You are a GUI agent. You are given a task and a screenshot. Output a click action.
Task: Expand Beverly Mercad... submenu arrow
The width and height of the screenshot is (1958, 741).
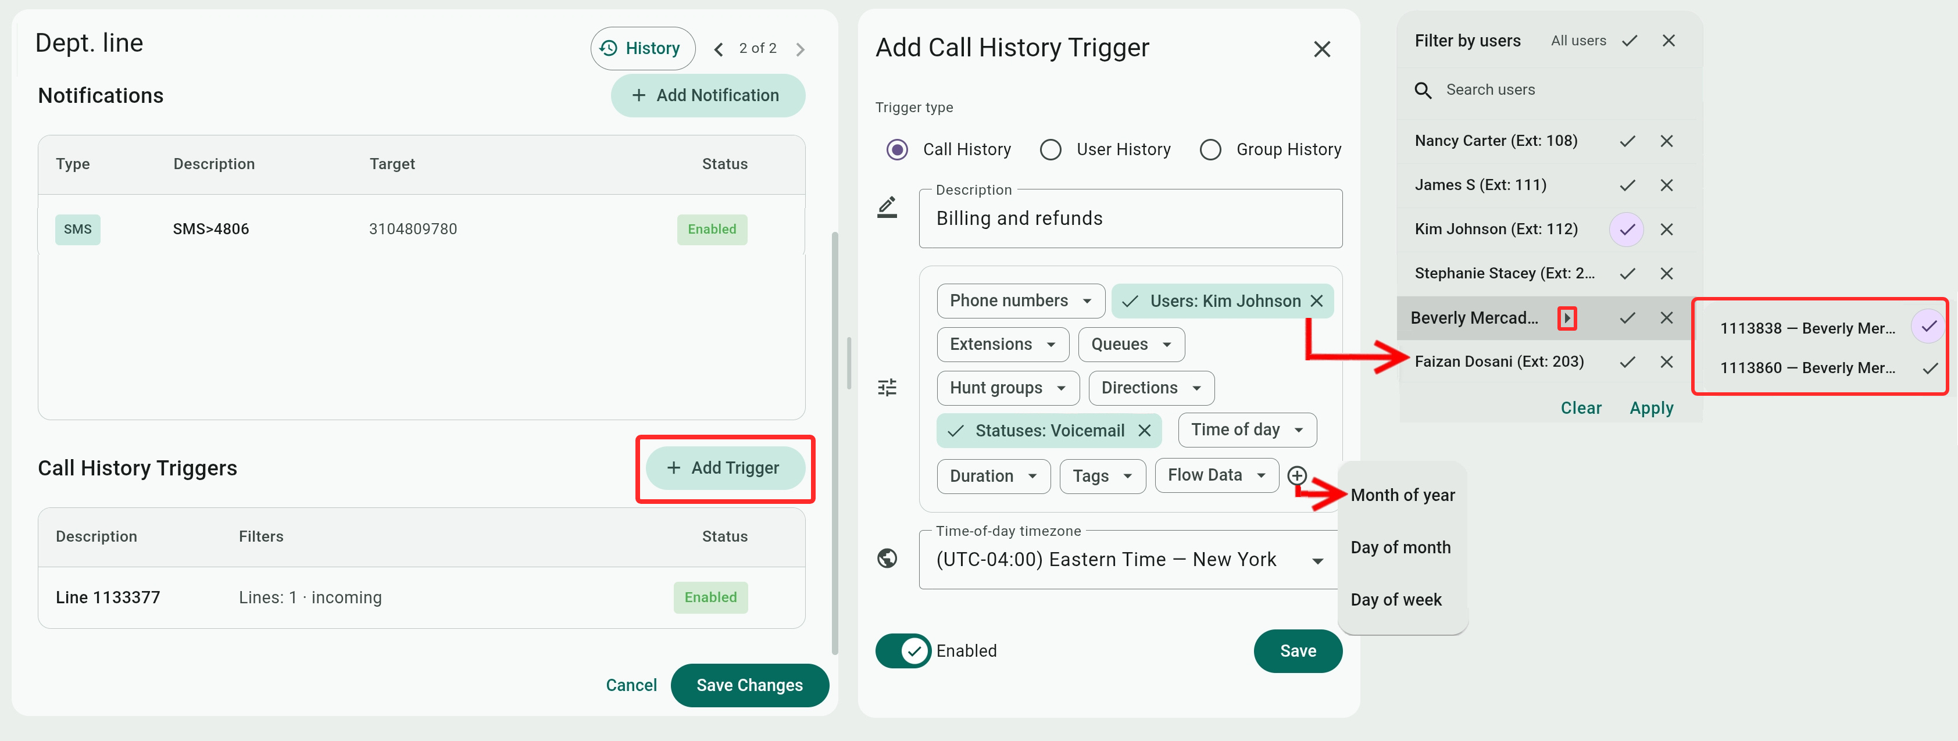pyautogui.click(x=1567, y=318)
